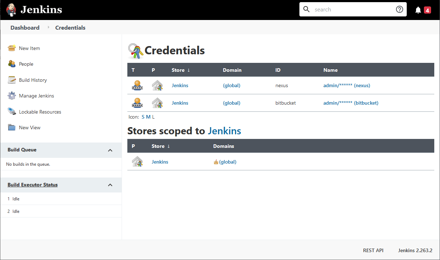
Task: Click the Jenkins store icon in Stores table
Action: pyautogui.click(x=137, y=162)
